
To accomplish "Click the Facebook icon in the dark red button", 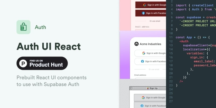I will tap(143, 13).
